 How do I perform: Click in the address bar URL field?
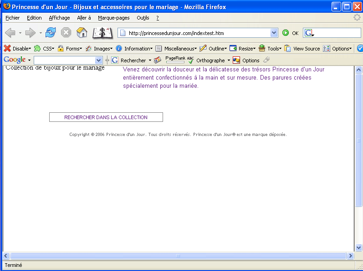tap(199, 33)
